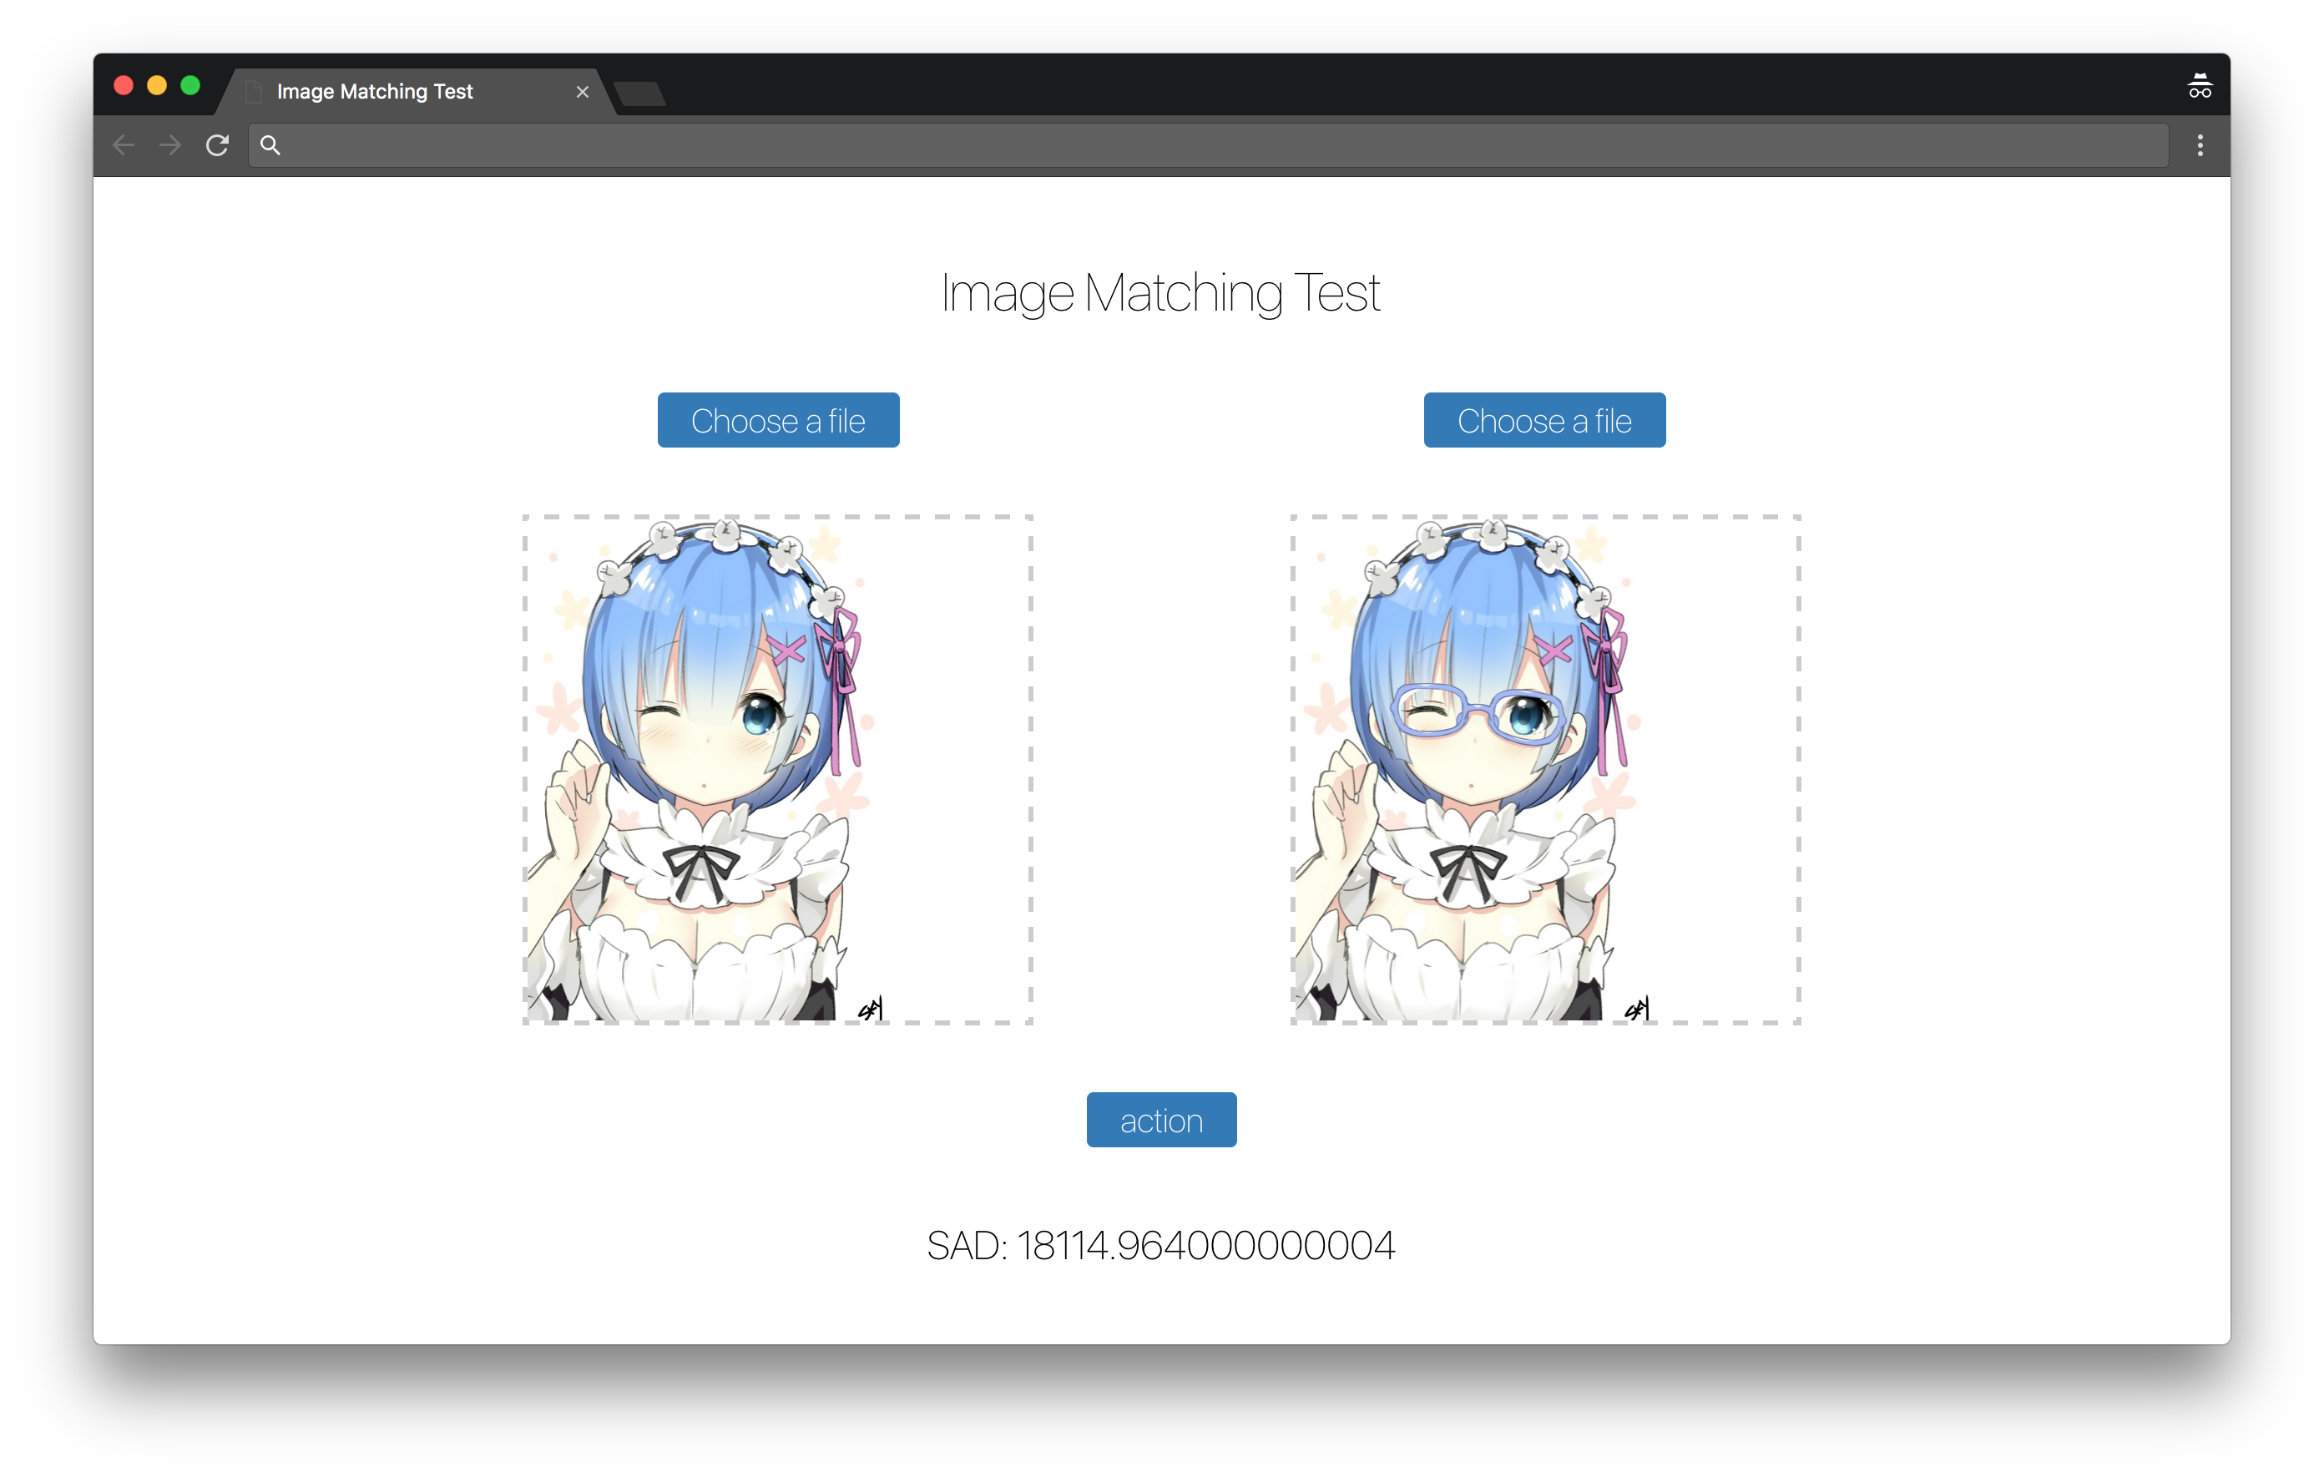
Task: Click the right Choose a file button
Action: click(x=1543, y=420)
